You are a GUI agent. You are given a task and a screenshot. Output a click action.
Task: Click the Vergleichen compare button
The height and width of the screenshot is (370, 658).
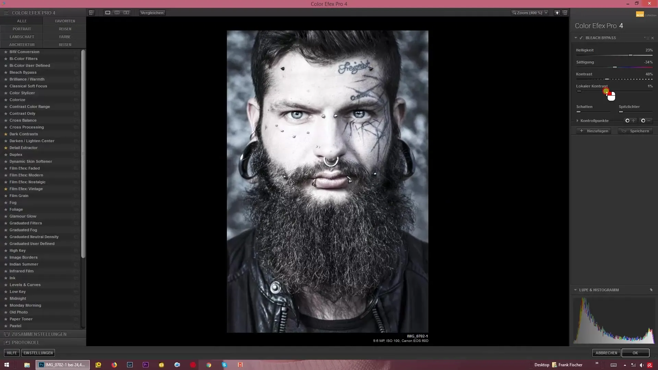(x=152, y=13)
